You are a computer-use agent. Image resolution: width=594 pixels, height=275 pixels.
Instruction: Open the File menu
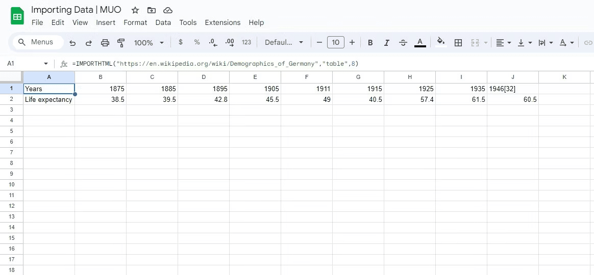37,22
